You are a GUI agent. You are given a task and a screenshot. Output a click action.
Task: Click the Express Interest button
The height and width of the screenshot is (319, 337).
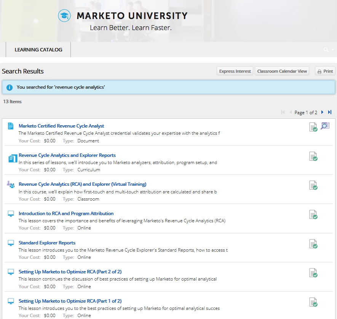pyautogui.click(x=235, y=71)
